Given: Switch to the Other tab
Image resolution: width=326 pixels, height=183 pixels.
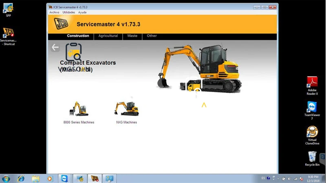Looking at the screenshot, I should 152,36.
